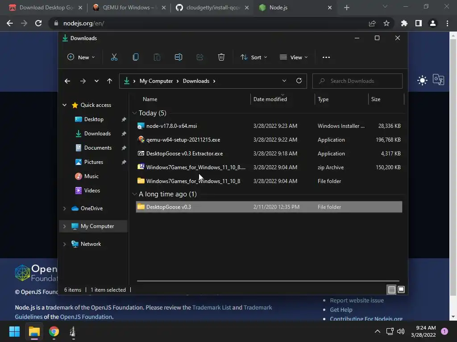The height and width of the screenshot is (342, 457).
Task: Switch to cloudgetty/install-qcow GitHub tab
Action: (212, 8)
